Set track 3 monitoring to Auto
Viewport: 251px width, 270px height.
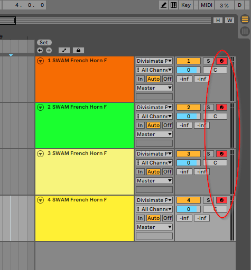click(x=154, y=172)
